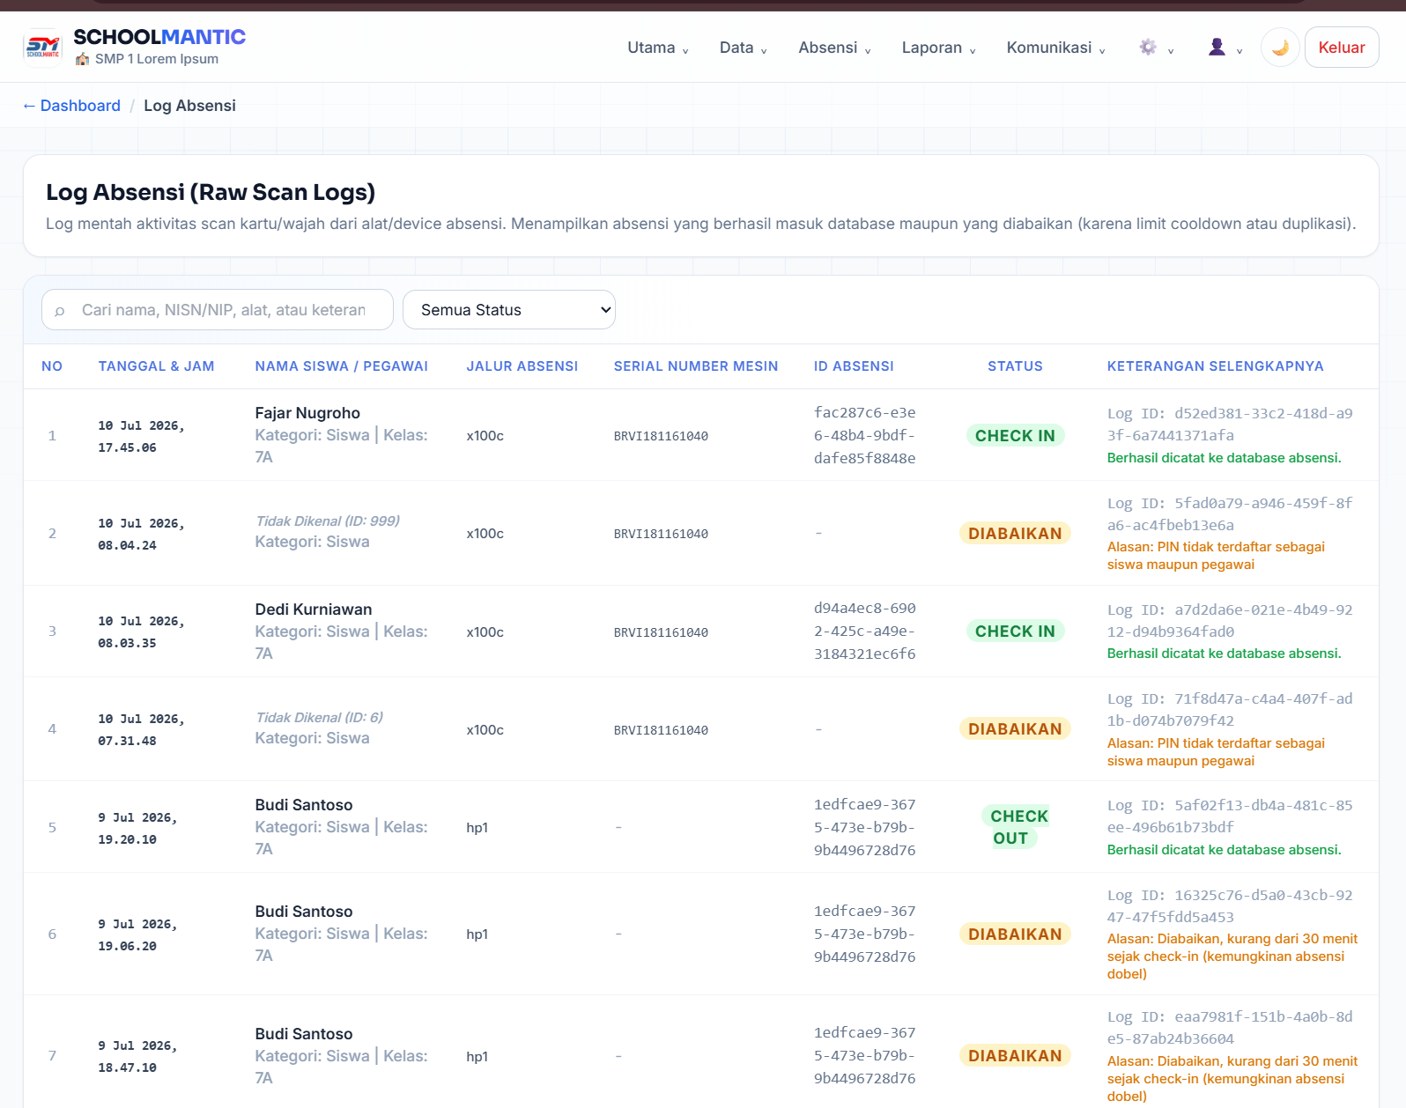
Task: Click the CHECK OUT badge for Budi Santoso
Action: (x=1015, y=827)
